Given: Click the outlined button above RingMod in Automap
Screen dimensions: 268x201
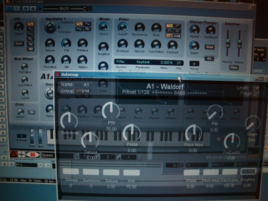Looking at the screenshot, I should click(248, 171).
